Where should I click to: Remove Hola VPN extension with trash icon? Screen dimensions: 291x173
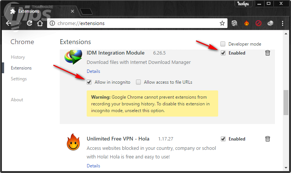pos(267,139)
